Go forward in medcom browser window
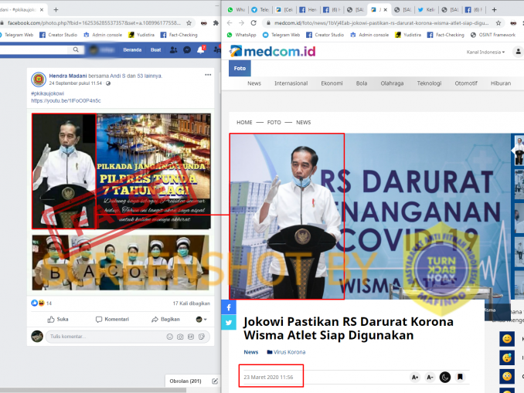 click(x=241, y=22)
